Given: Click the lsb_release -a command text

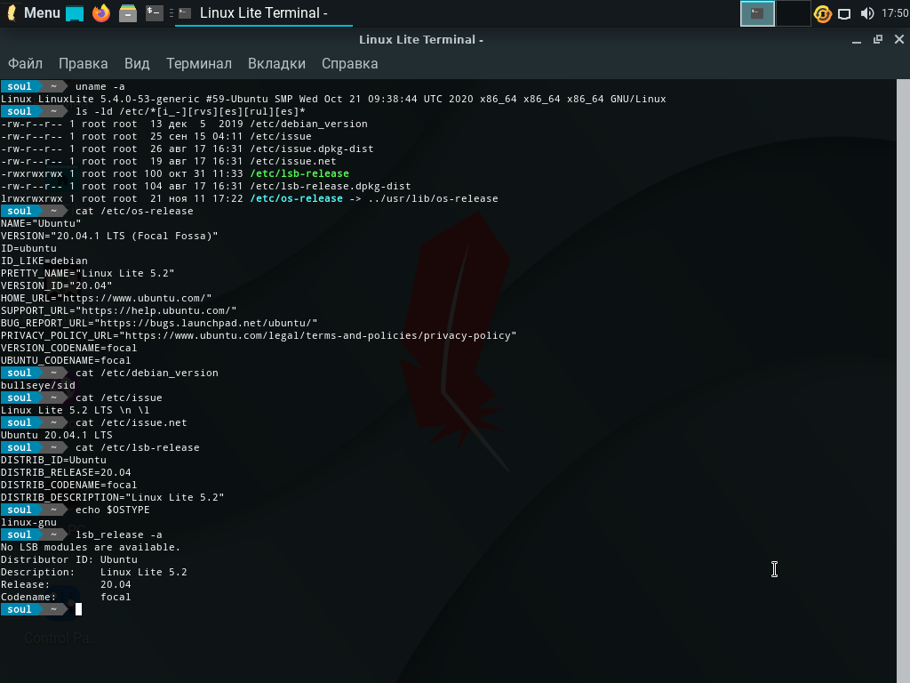Looking at the screenshot, I should click(x=118, y=534).
